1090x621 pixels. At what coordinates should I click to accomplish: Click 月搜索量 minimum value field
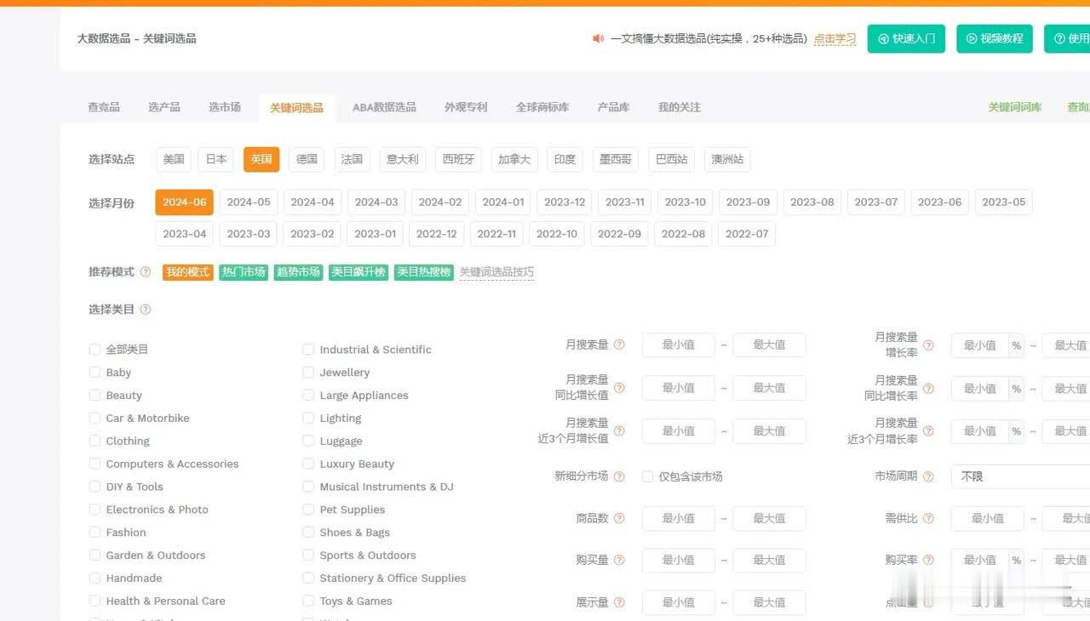679,345
